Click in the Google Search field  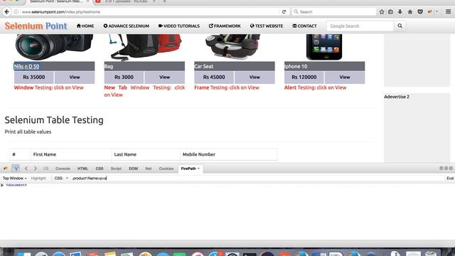360,26
